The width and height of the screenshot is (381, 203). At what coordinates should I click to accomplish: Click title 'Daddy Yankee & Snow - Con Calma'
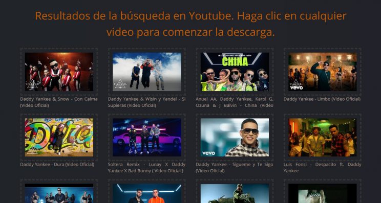click(x=59, y=102)
